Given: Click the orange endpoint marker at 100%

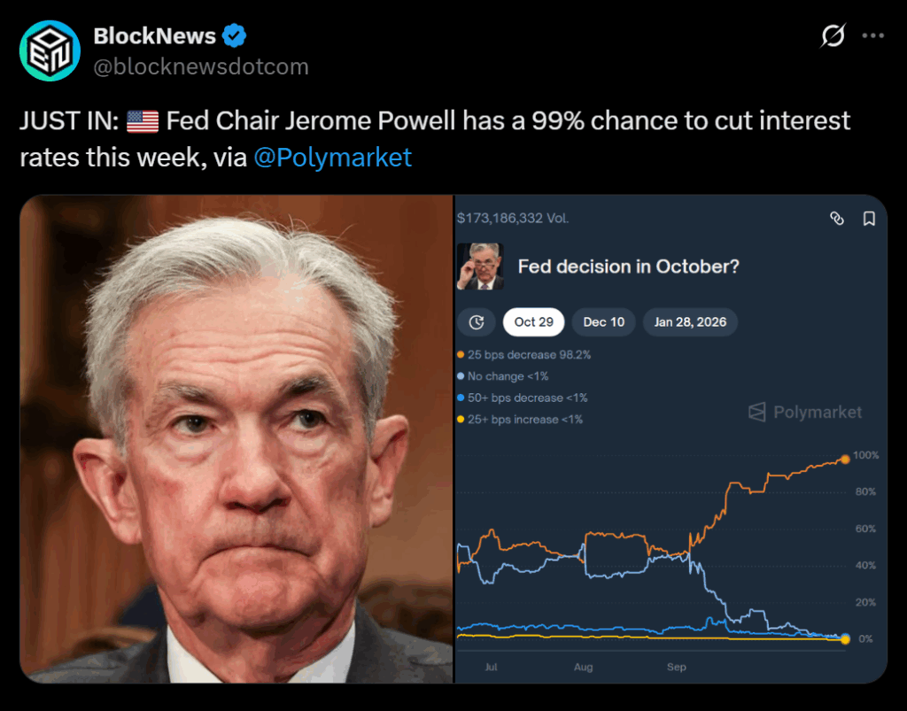Looking at the screenshot, I should point(844,459).
